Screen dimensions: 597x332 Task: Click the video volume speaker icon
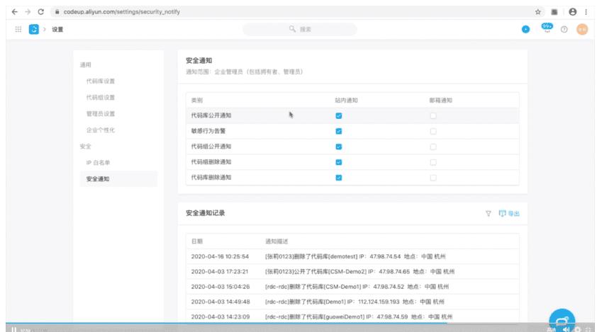coord(567,329)
